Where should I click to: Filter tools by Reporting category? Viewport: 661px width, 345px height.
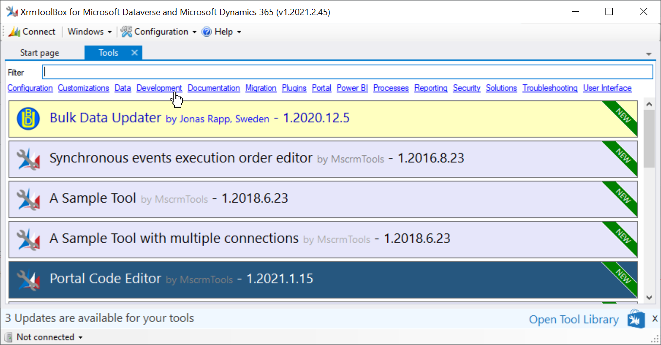pyautogui.click(x=431, y=88)
